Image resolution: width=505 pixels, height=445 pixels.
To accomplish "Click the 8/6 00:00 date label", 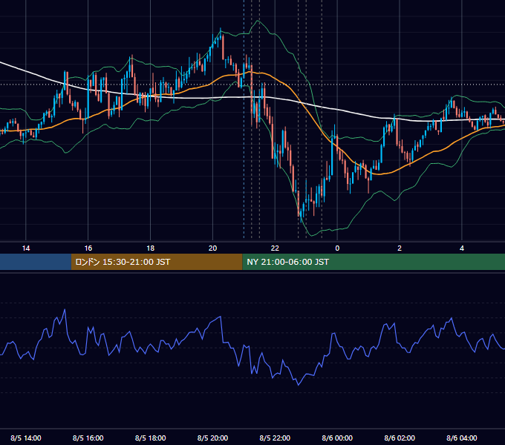I will pyautogui.click(x=337, y=438).
